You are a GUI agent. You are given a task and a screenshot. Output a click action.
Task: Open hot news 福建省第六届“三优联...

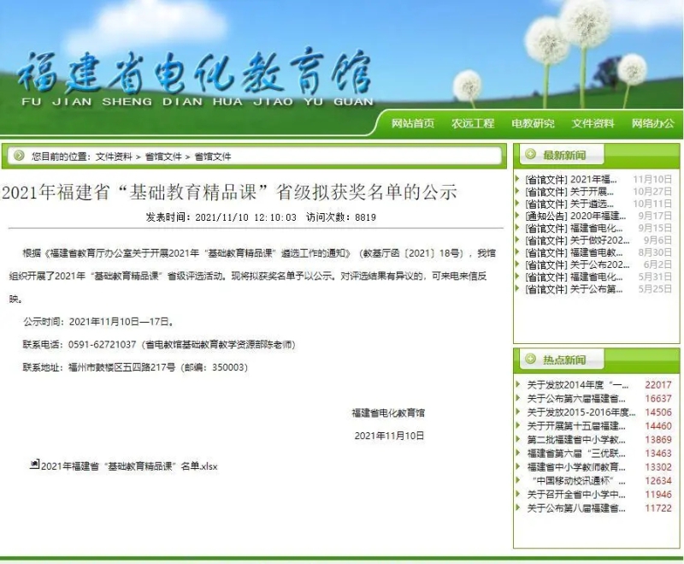pos(576,454)
